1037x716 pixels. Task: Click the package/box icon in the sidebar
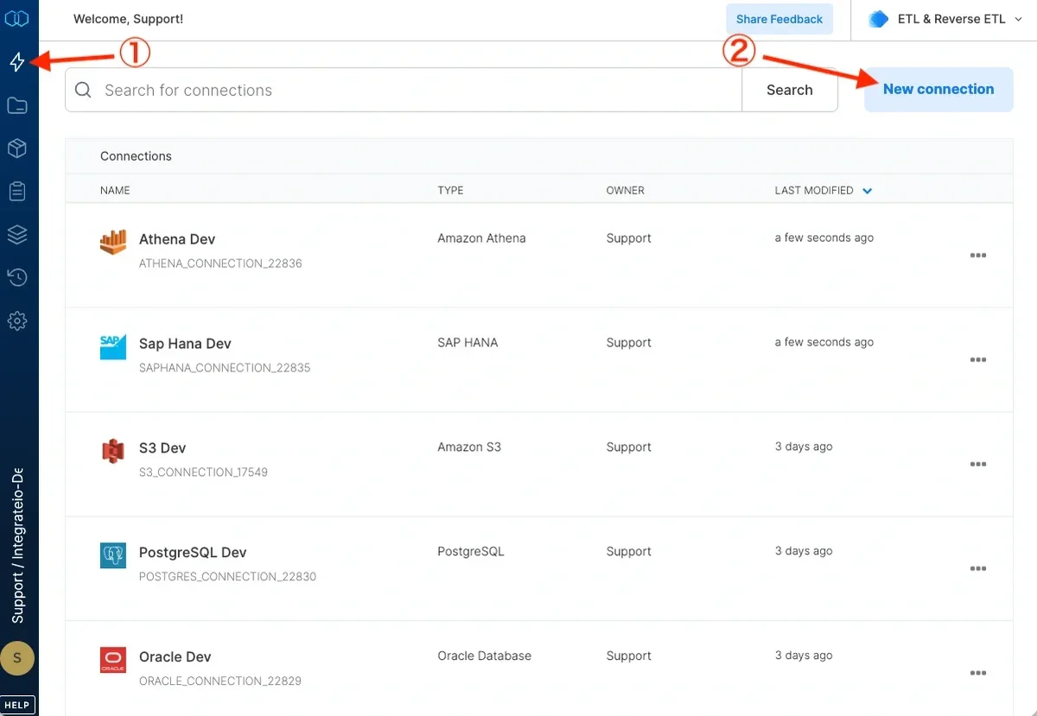click(x=18, y=148)
